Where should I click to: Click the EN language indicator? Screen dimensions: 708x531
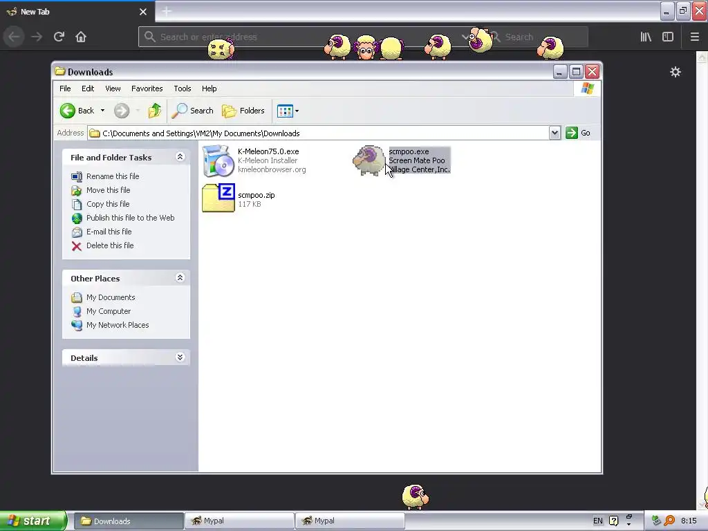(597, 521)
